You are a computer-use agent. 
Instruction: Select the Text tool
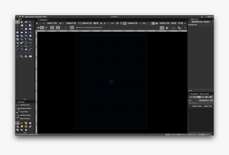point(17,25)
